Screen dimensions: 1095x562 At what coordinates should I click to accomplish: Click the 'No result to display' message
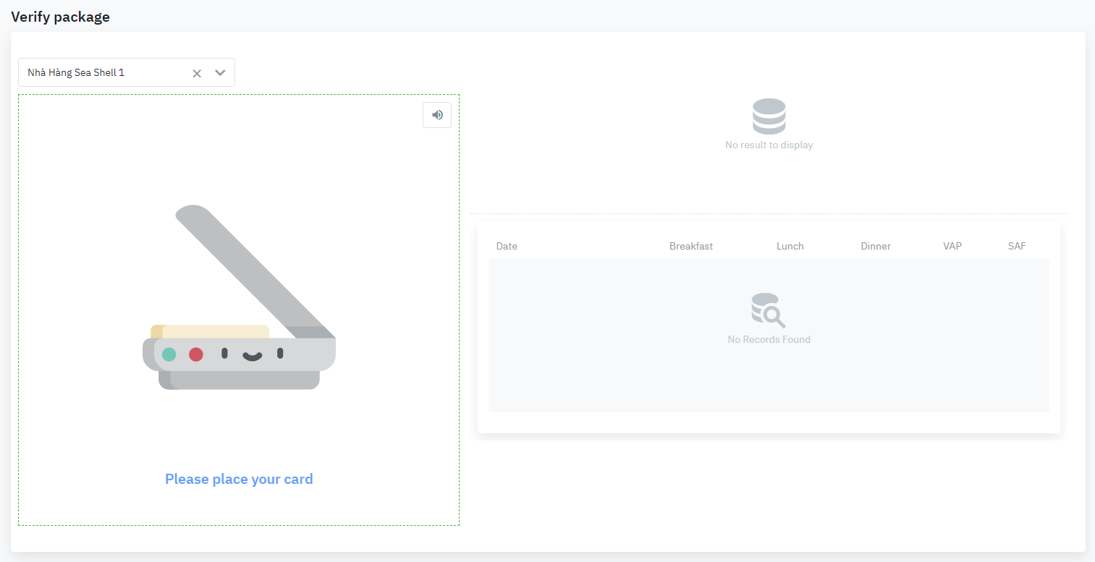click(x=769, y=145)
